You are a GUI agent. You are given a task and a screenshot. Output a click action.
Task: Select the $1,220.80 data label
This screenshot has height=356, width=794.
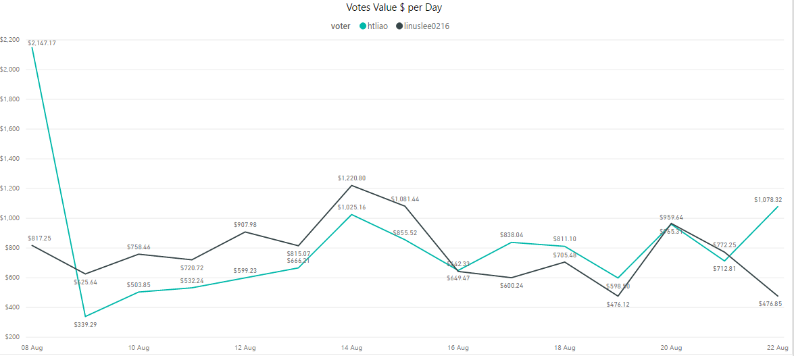[351, 178]
